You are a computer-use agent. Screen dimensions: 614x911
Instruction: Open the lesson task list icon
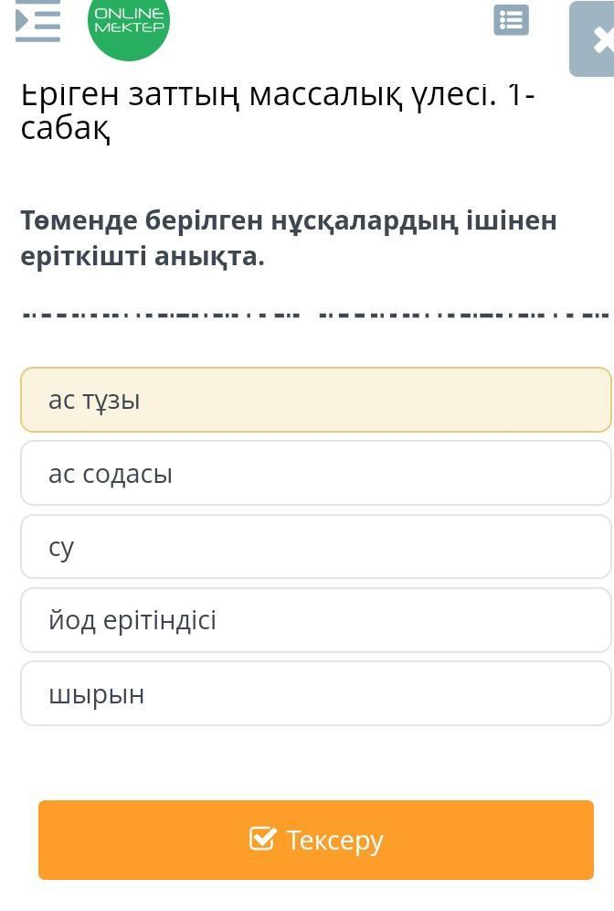click(x=511, y=20)
